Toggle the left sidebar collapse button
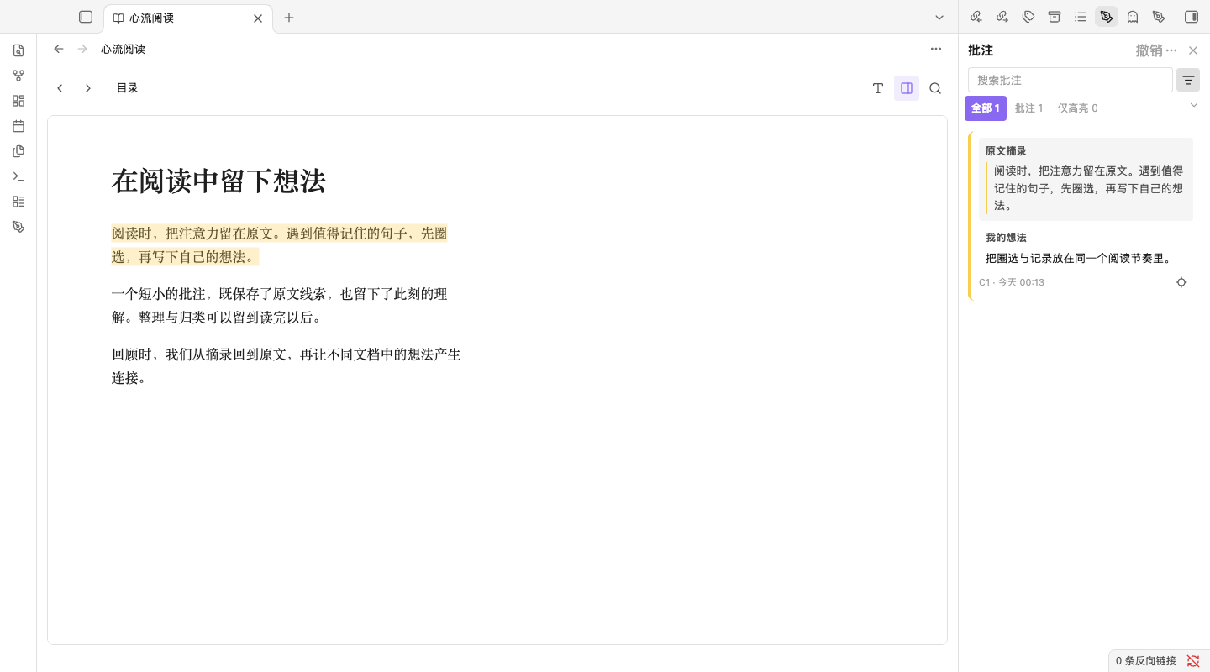Viewport: 1210px width, 672px height. tap(86, 17)
